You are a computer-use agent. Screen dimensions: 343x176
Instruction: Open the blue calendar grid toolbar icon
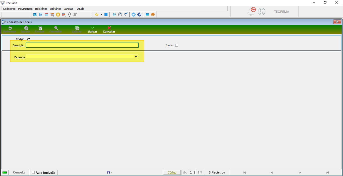coord(35,15)
